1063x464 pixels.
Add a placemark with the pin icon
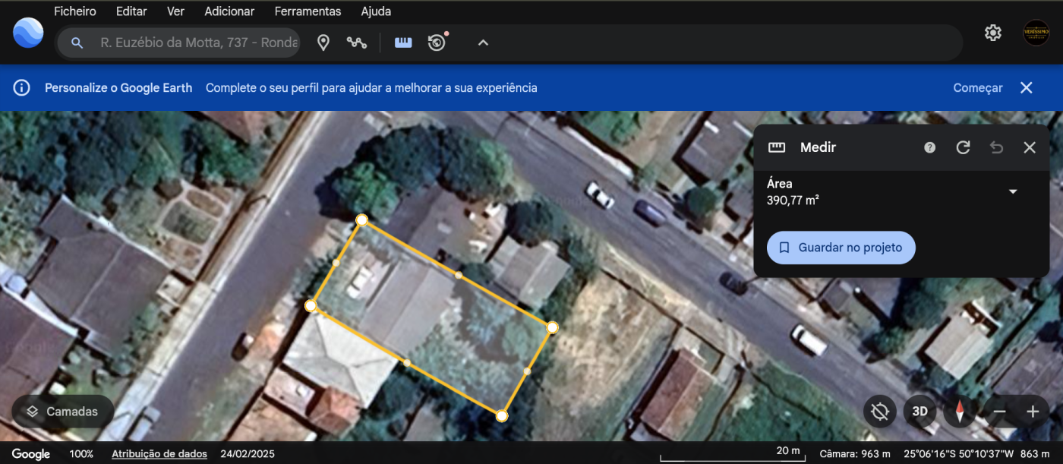pos(323,43)
